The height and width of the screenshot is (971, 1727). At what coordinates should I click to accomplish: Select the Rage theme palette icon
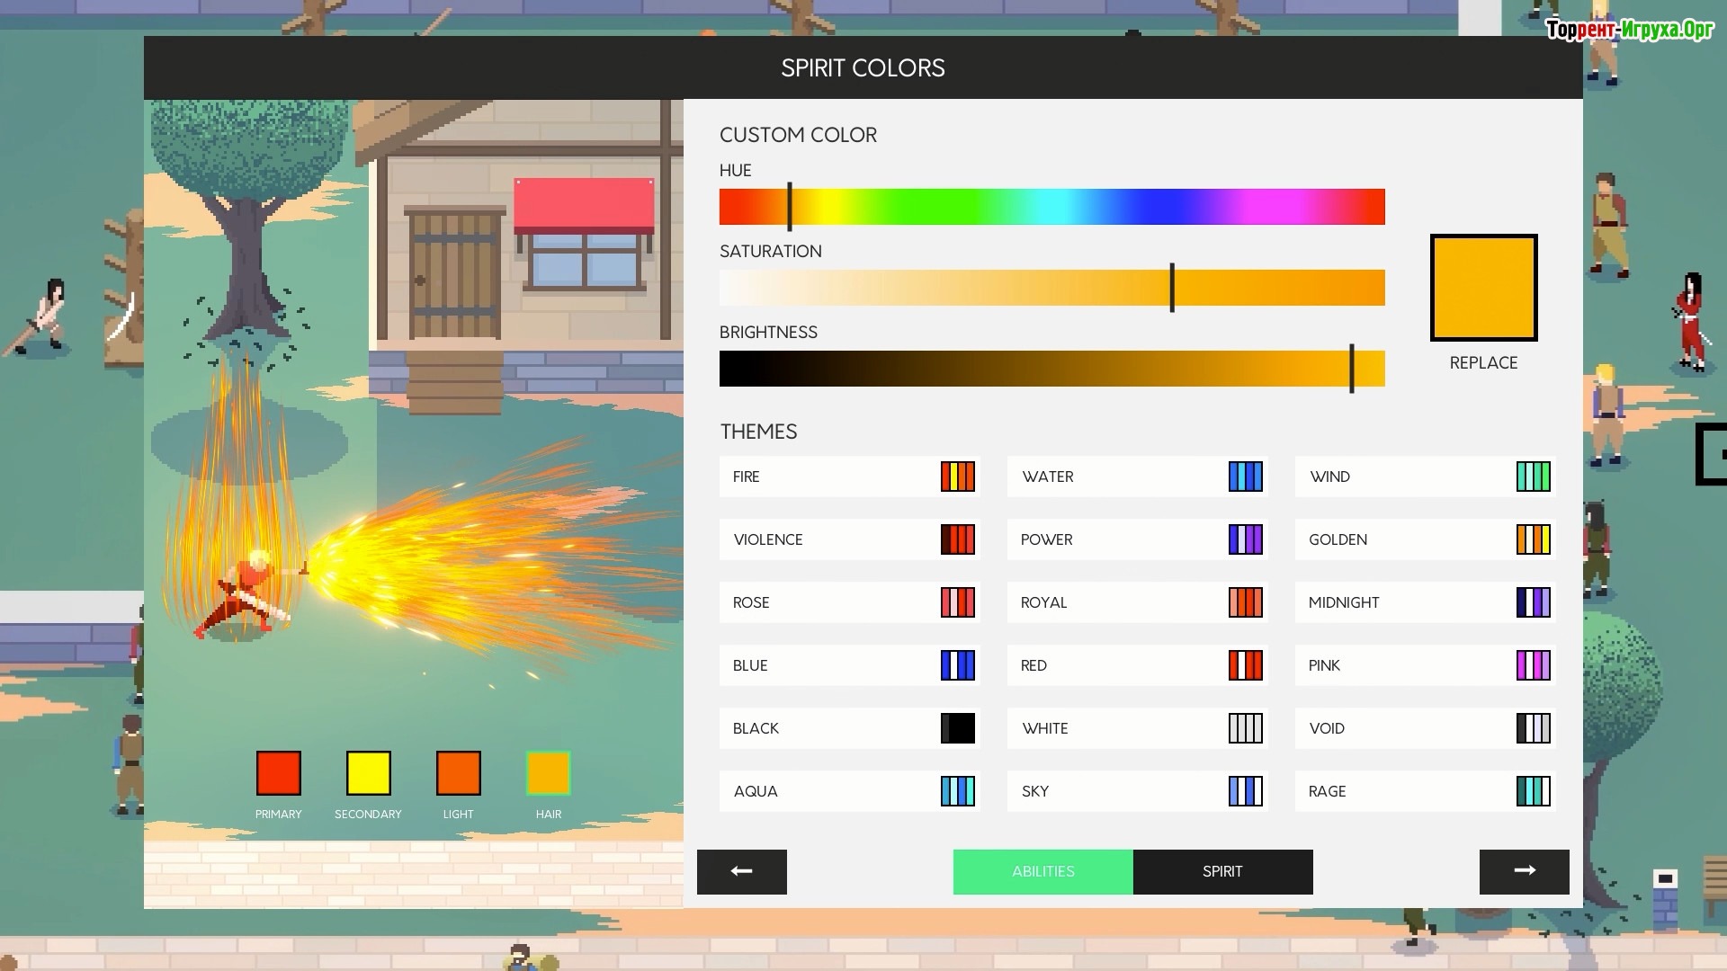(1533, 791)
